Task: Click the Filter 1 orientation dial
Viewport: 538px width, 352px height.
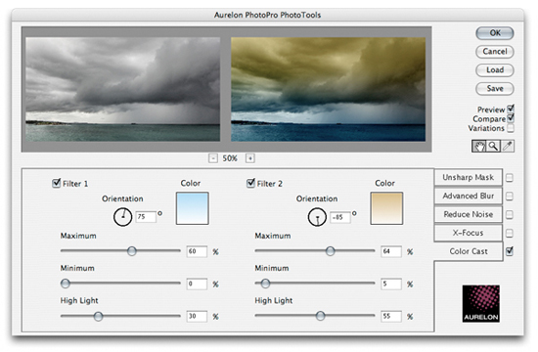Action: pyautogui.click(x=122, y=217)
